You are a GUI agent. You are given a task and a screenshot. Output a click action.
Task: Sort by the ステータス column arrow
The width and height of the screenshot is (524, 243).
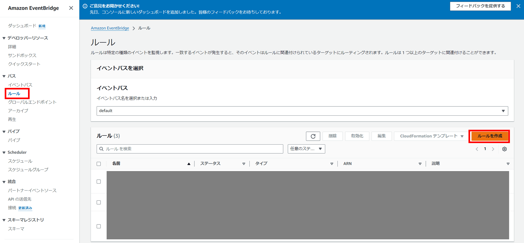pyautogui.click(x=244, y=164)
